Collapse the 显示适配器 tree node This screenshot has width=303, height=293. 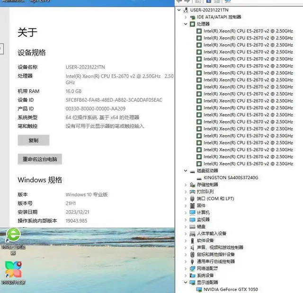pyautogui.click(x=186, y=282)
